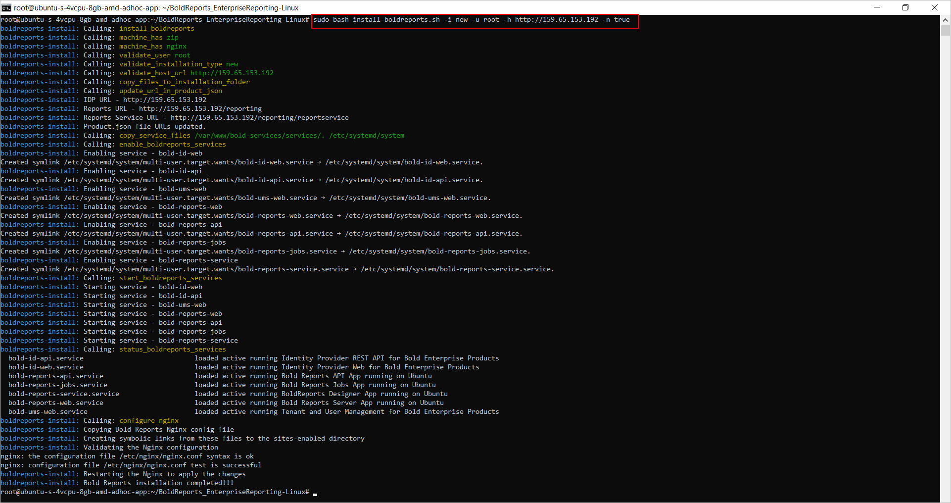The image size is (951, 503).
Task: Click 'status_boldreports_services' text
Action: pyautogui.click(x=173, y=350)
